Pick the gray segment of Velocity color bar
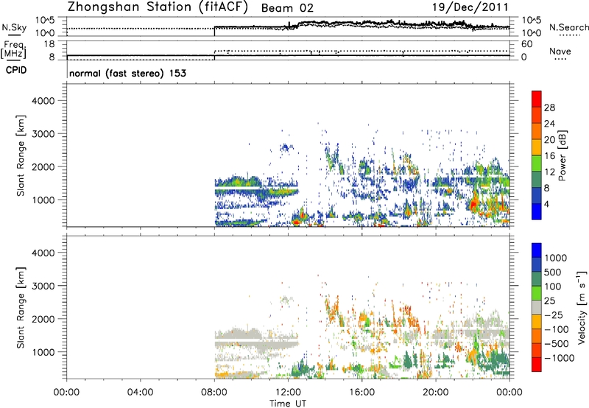This screenshot has width=589, height=408. click(x=537, y=307)
